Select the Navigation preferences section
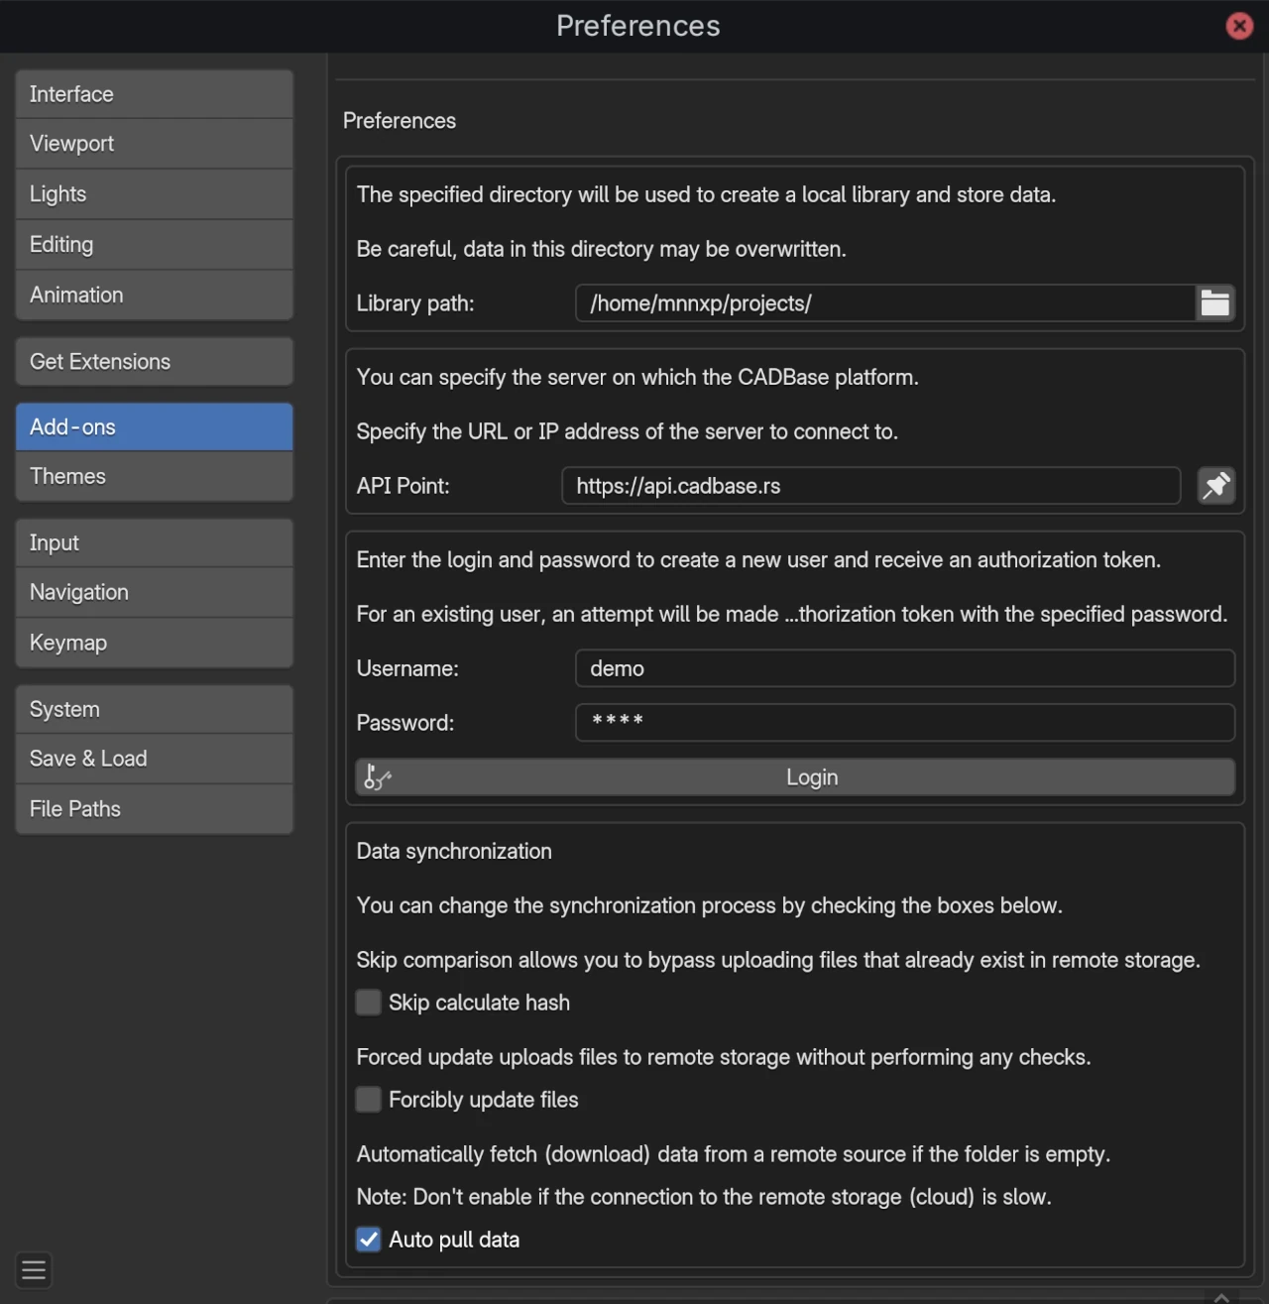Screen dimensions: 1269x1304 pos(154,592)
